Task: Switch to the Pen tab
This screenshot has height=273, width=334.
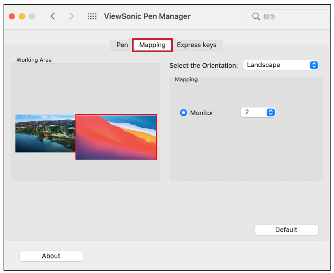Action: 122,45
